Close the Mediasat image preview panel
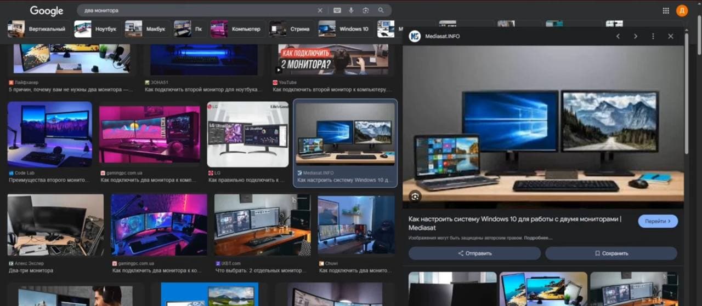 point(670,36)
